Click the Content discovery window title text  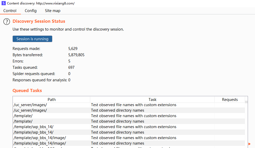pos(41,3)
